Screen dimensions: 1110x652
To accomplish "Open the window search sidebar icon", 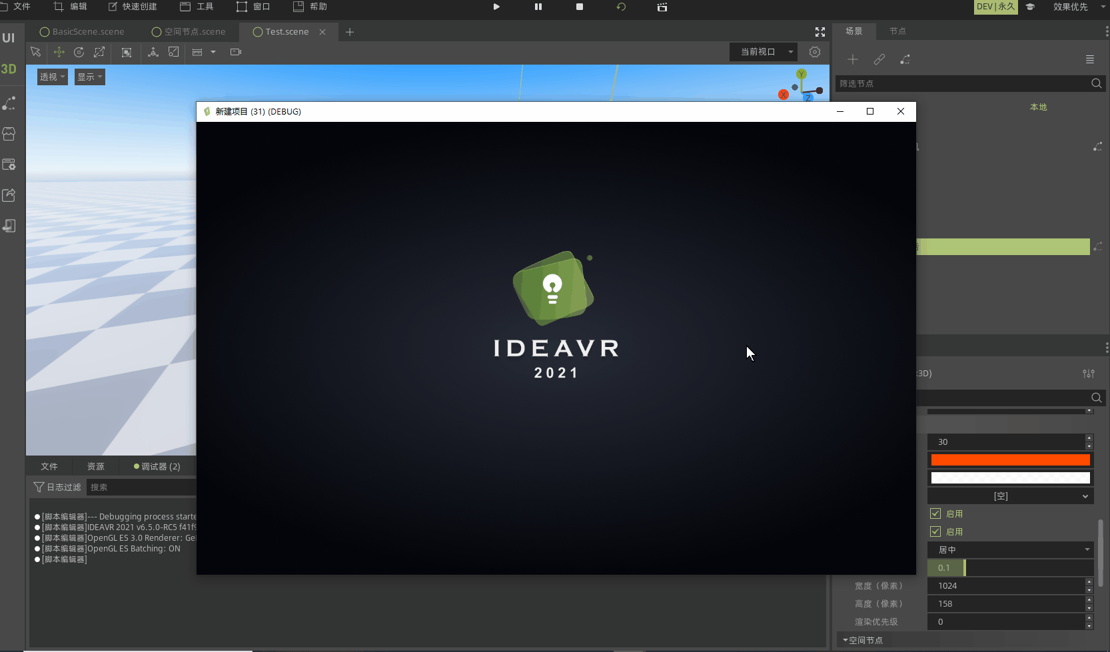I will [x=9, y=164].
